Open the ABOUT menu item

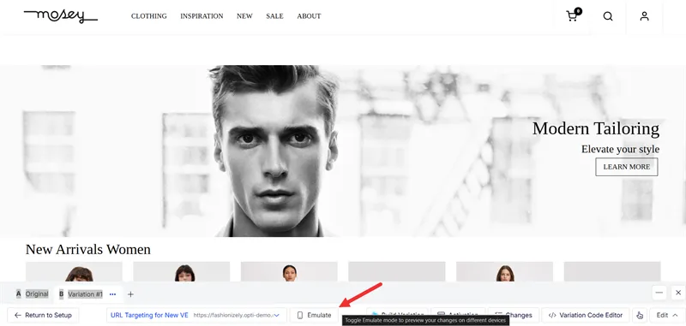[x=309, y=16]
